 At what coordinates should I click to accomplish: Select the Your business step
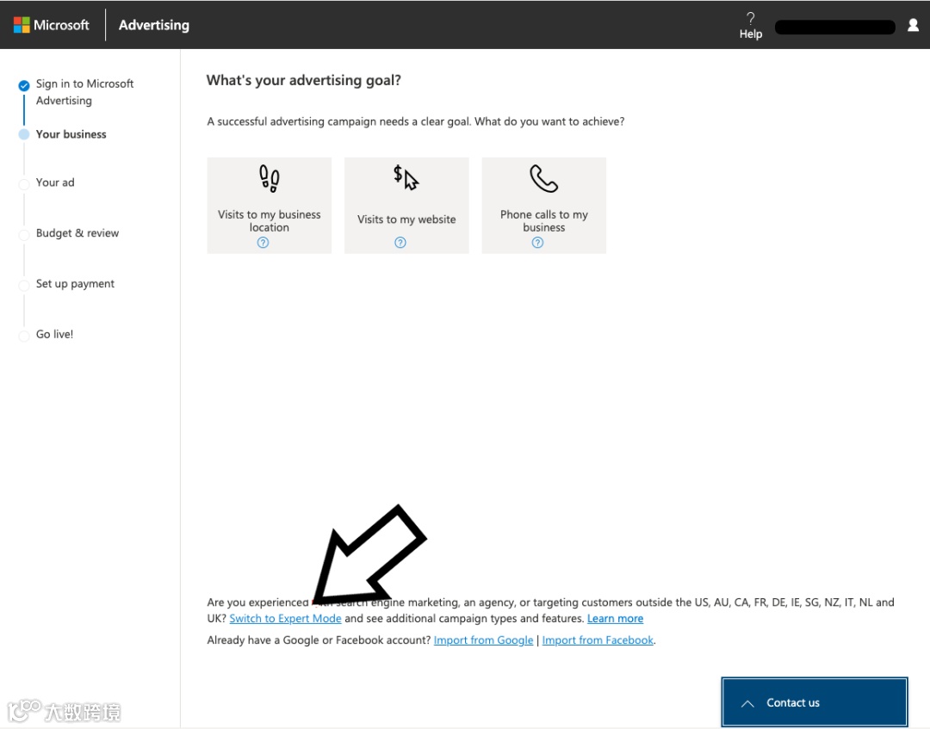71,134
